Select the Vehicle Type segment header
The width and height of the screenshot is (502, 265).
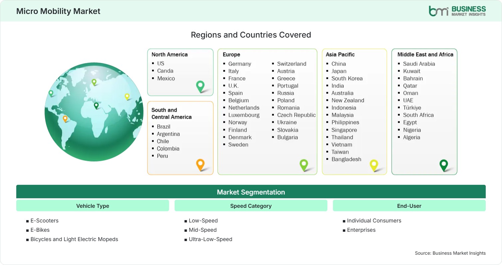pyautogui.click(x=93, y=206)
